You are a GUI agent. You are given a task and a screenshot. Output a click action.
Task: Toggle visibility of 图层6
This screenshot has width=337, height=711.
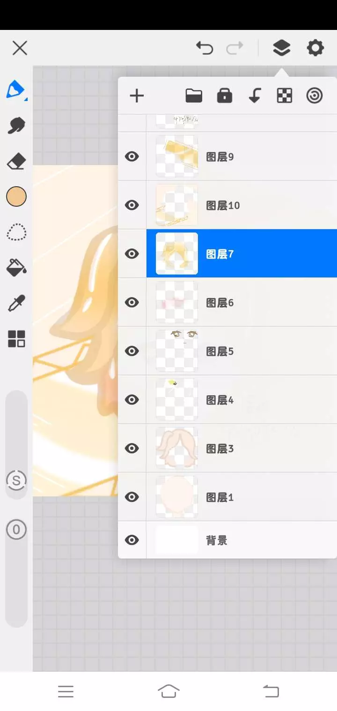[x=132, y=302]
